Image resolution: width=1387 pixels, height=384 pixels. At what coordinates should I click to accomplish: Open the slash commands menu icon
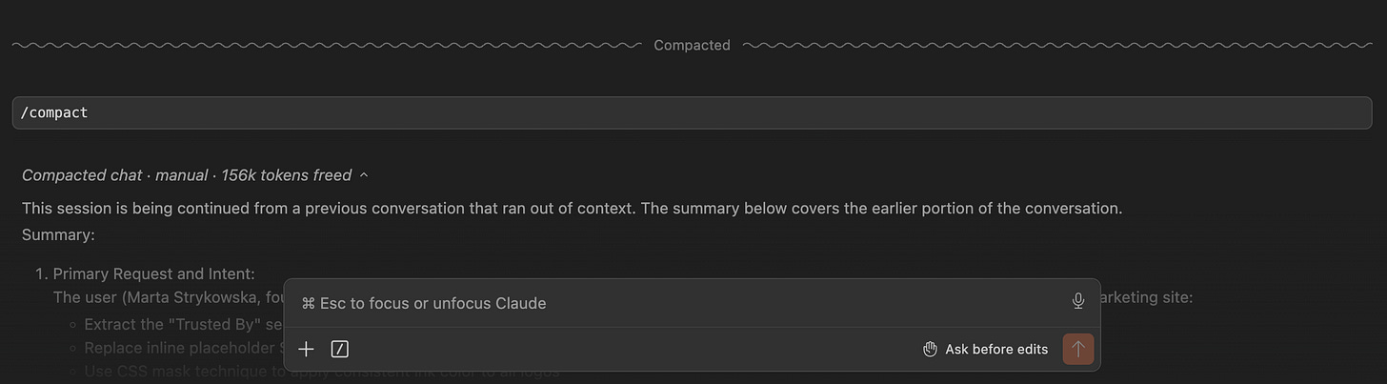[339, 349]
